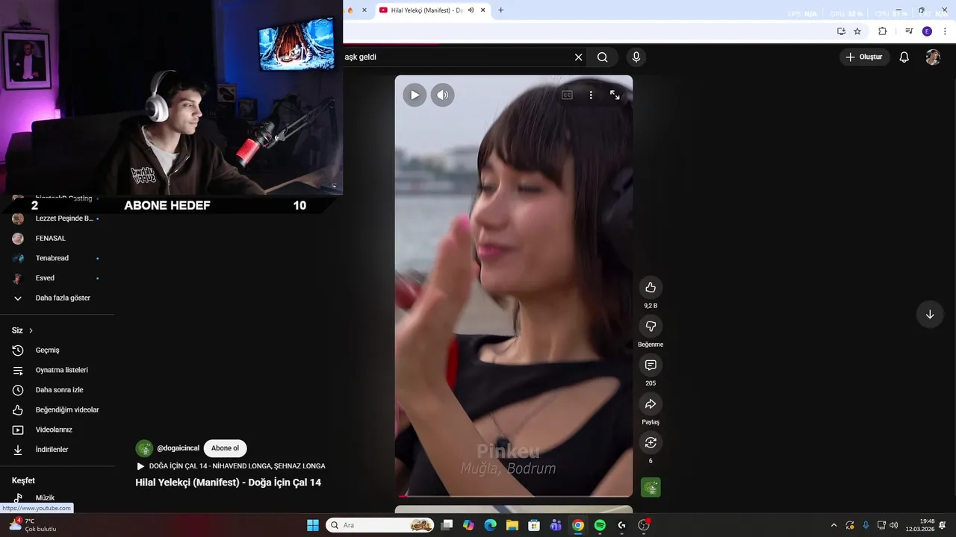Screen dimensions: 956x537
Task: Open the Windows Start menu
Action: [x=313, y=525]
